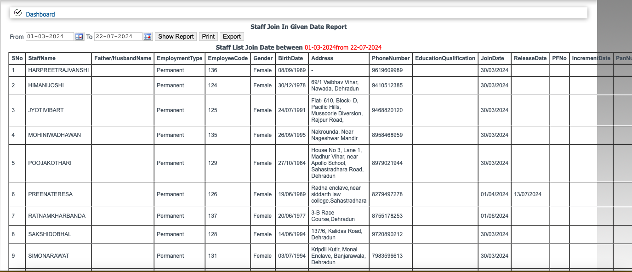The width and height of the screenshot is (632, 272).
Task: Click the SNo column header
Action: (x=17, y=58)
